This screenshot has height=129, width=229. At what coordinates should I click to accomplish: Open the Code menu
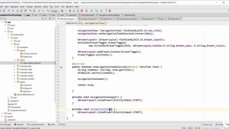(22, 6)
